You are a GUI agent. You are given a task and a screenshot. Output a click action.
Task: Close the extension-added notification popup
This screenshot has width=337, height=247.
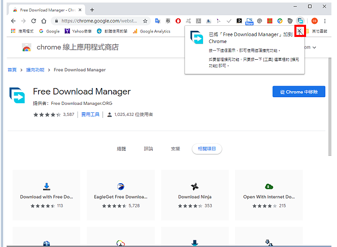(x=299, y=31)
